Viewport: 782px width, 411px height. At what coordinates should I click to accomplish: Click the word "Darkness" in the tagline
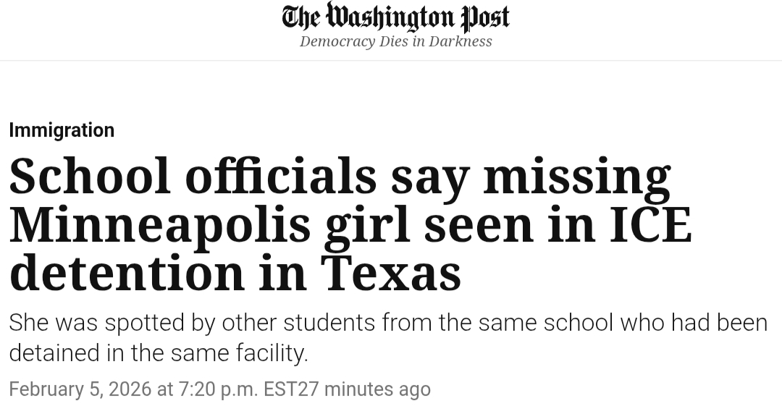click(460, 41)
